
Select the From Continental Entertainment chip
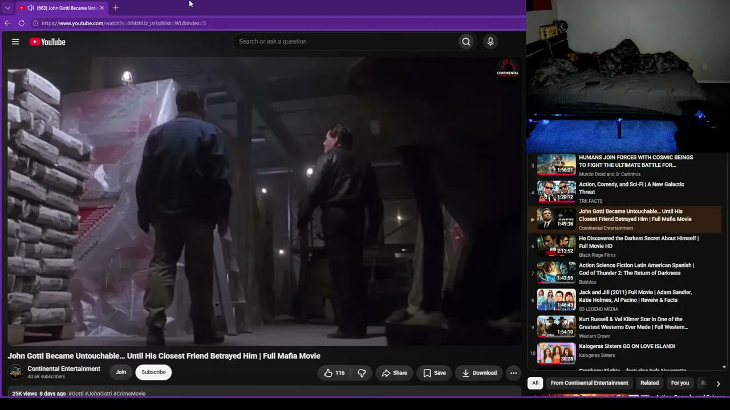pyautogui.click(x=589, y=383)
